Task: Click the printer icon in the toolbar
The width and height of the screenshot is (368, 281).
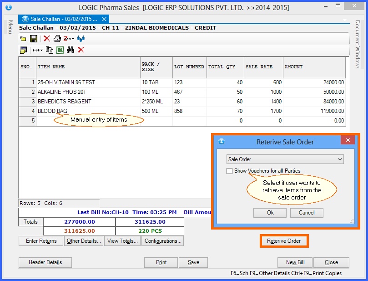Action: coord(57,38)
